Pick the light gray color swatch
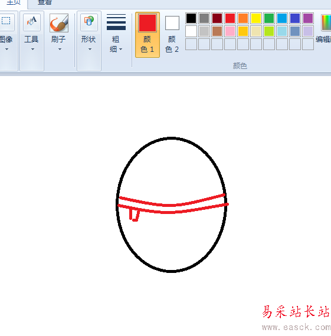Viewport: 331px width, 336px height. coord(204,31)
